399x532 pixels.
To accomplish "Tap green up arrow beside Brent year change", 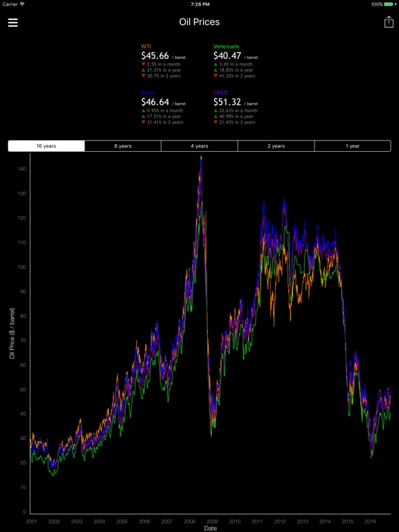I will click(x=143, y=116).
